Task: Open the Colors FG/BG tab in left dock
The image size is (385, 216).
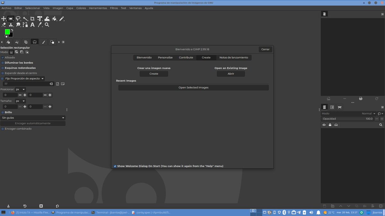Action: click(52, 42)
